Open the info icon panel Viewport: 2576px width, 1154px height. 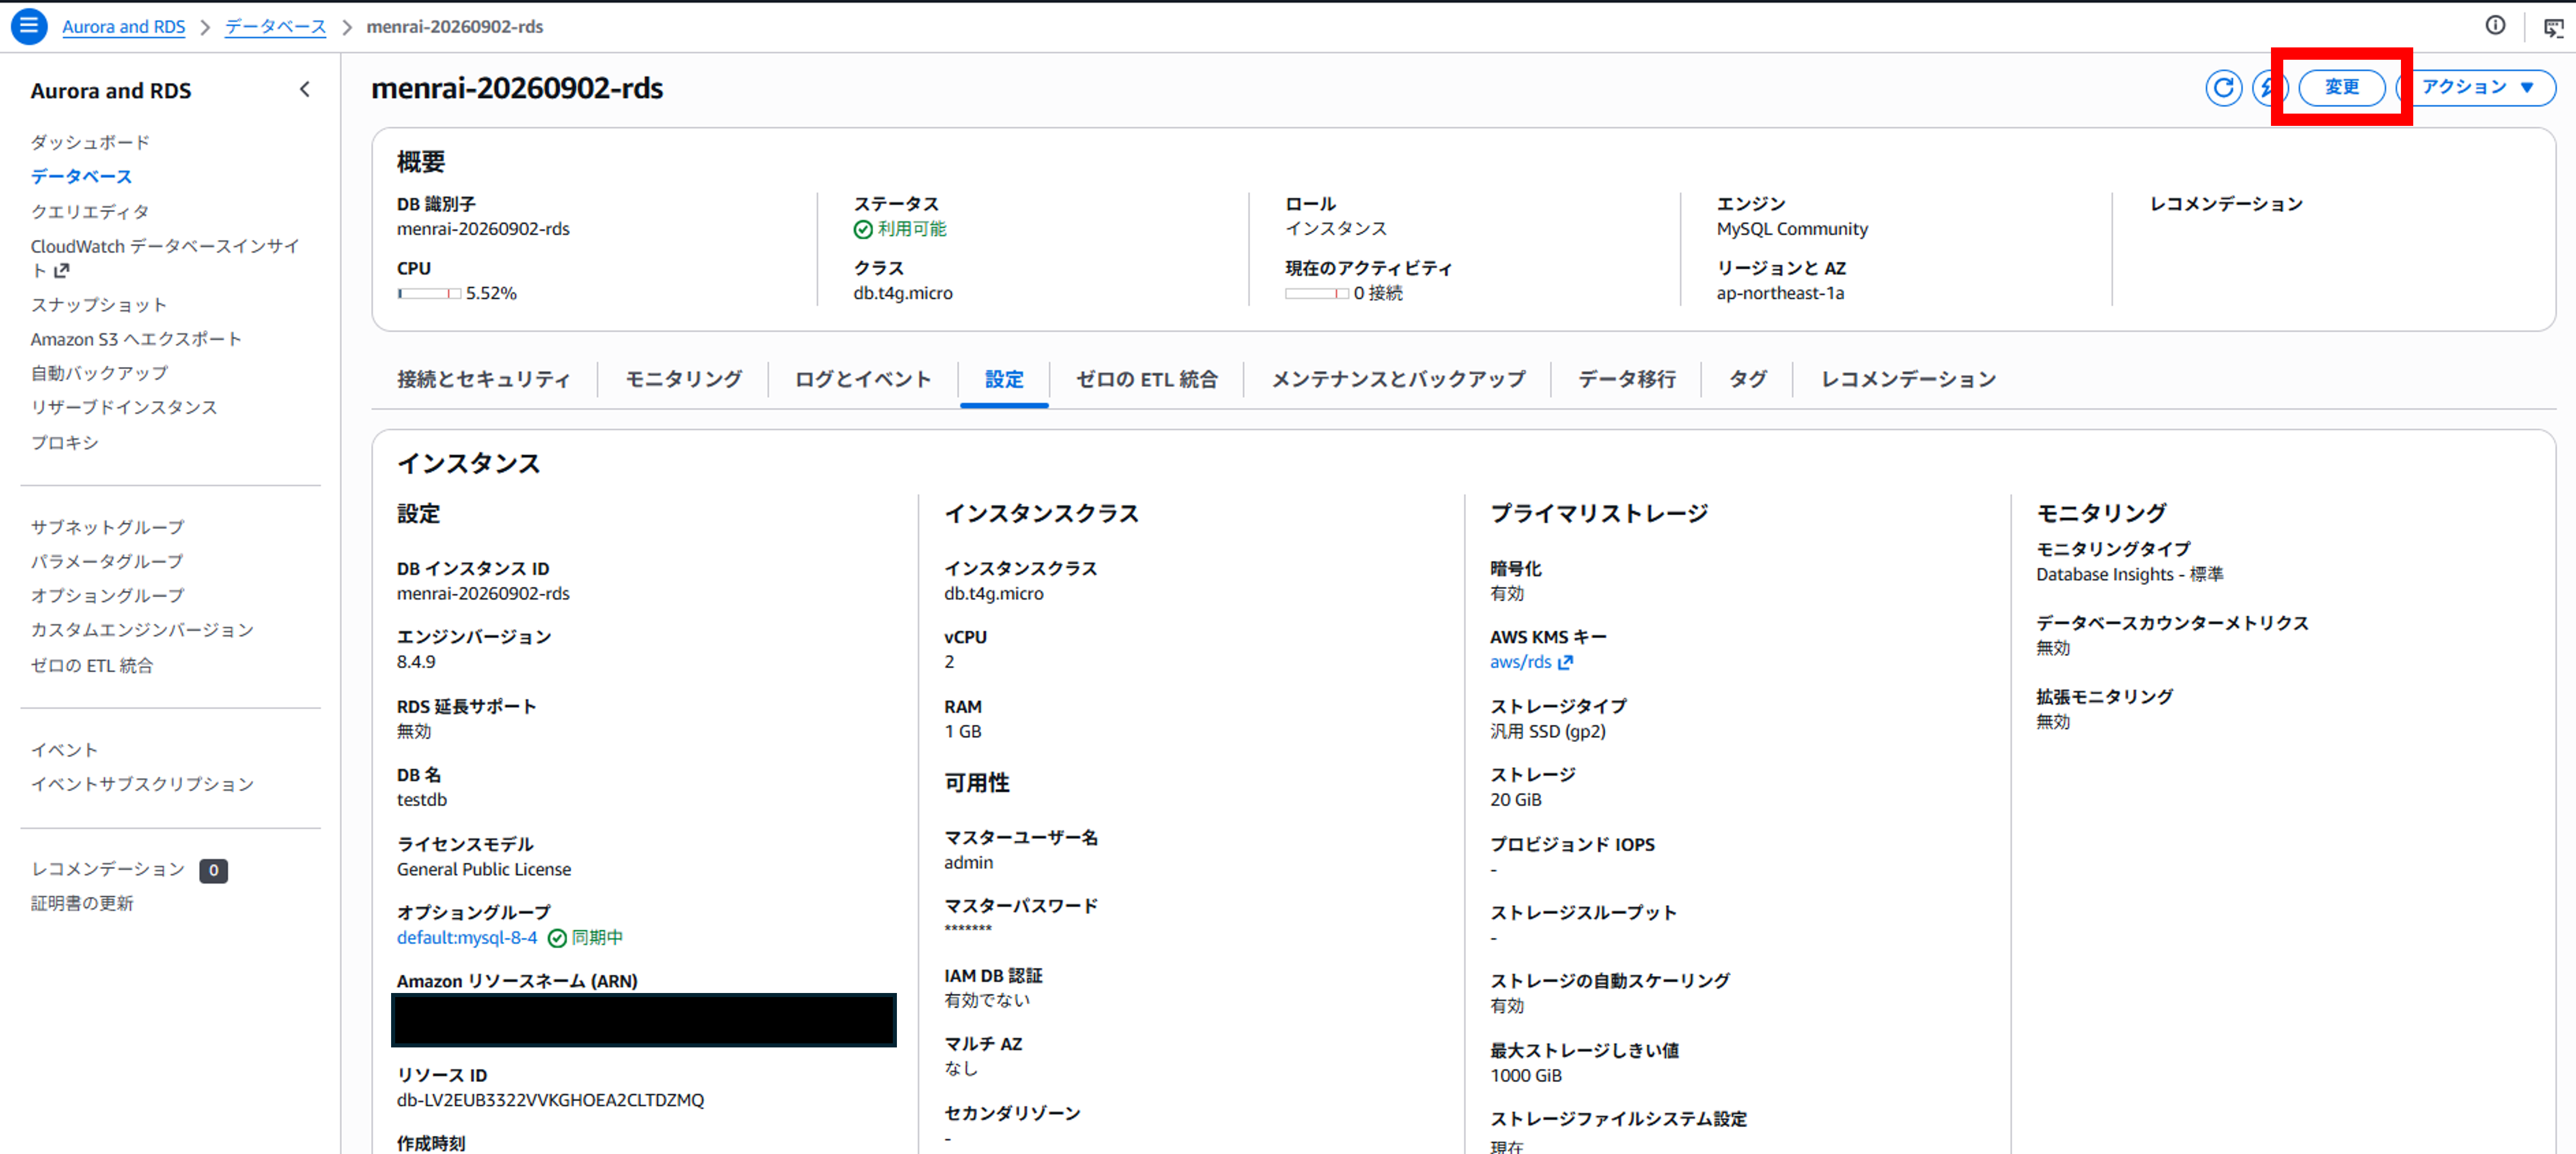pyautogui.click(x=2495, y=26)
